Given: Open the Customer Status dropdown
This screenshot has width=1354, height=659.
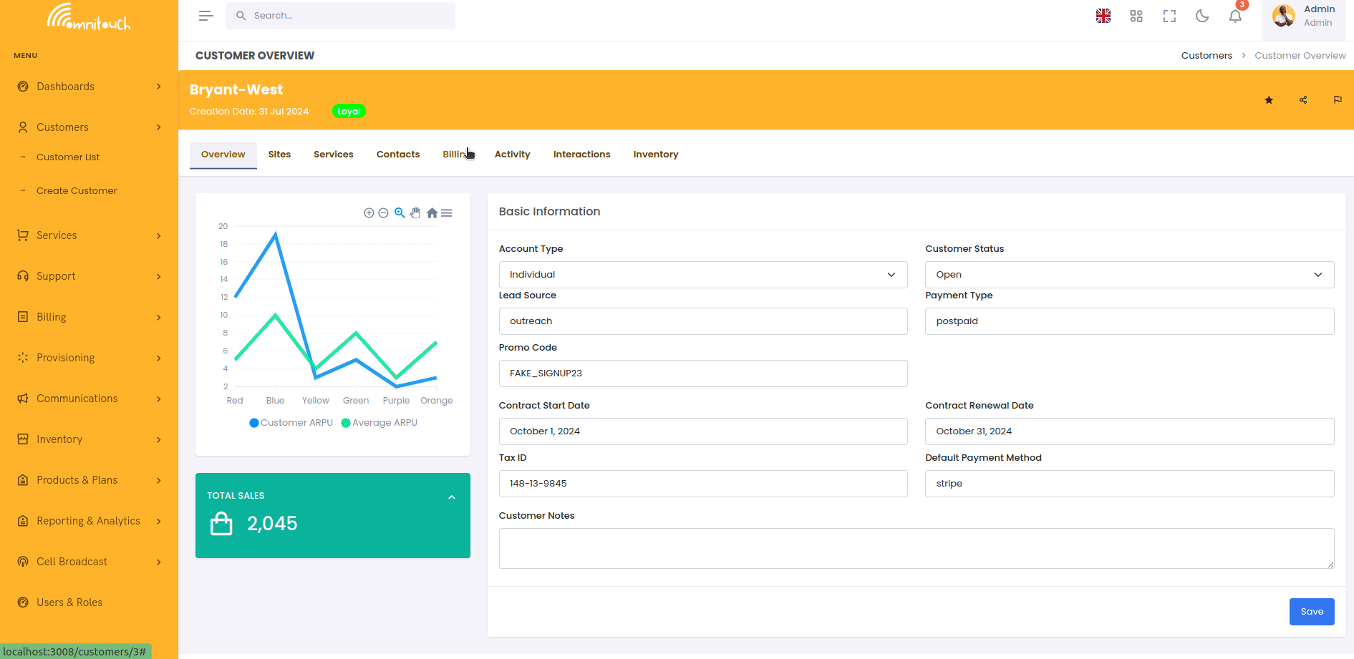Looking at the screenshot, I should [1129, 275].
